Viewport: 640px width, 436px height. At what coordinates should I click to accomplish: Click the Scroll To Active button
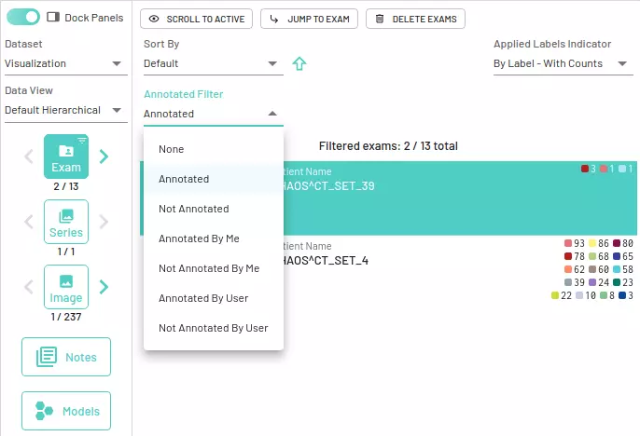point(196,19)
